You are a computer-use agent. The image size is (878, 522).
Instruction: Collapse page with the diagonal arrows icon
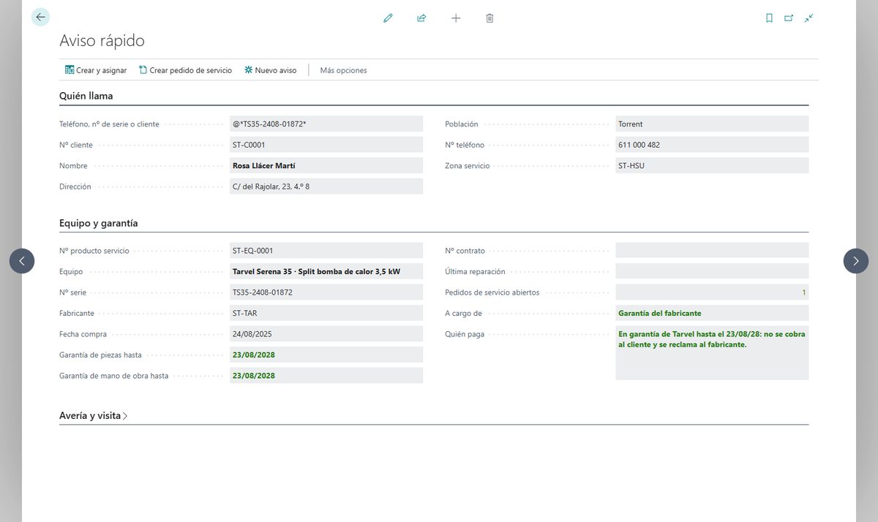click(x=808, y=18)
